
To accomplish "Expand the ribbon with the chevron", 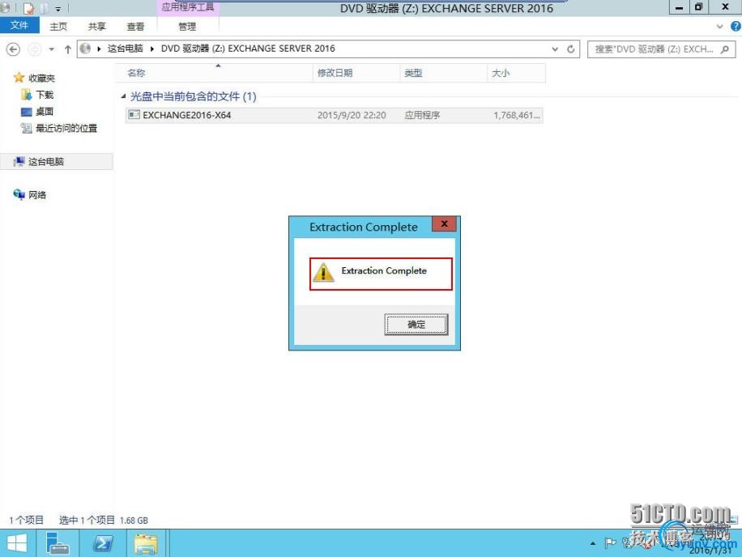I will pyautogui.click(x=720, y=27).
